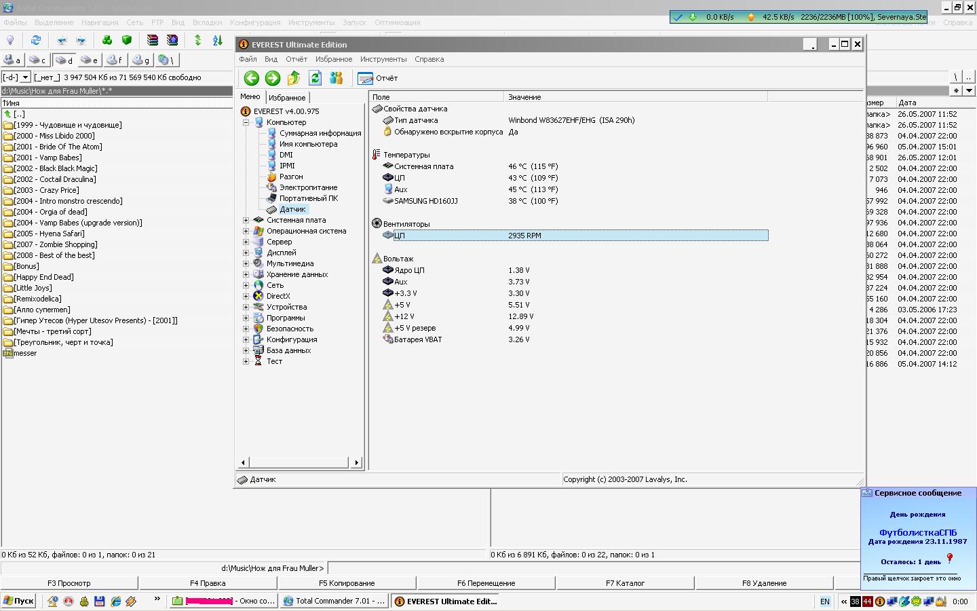Open the Вид menu in EVEREST
Image resolution: width=977 pixels, height=611 pixels.
pyautogui.click(x=271, y=59)
